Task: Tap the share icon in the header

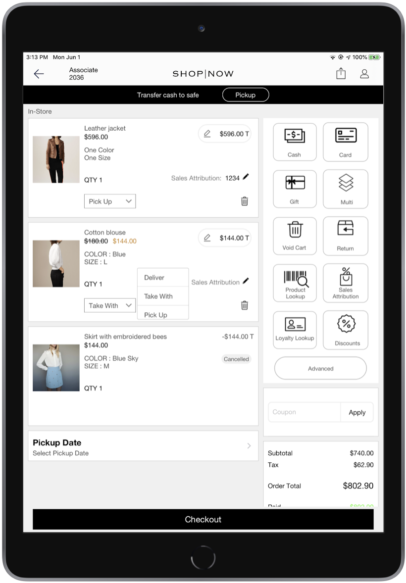Action: (341, 73)
